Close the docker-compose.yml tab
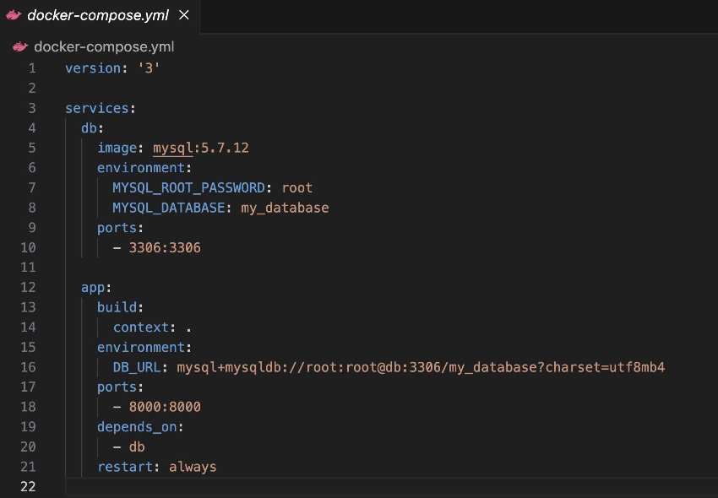 point(184,15)
